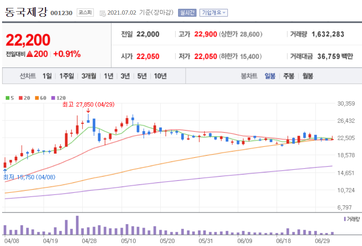This screenshot has height=246, width=362.
Task: Click the orange 60-day moving average swatch
Action: click(37, 98)
